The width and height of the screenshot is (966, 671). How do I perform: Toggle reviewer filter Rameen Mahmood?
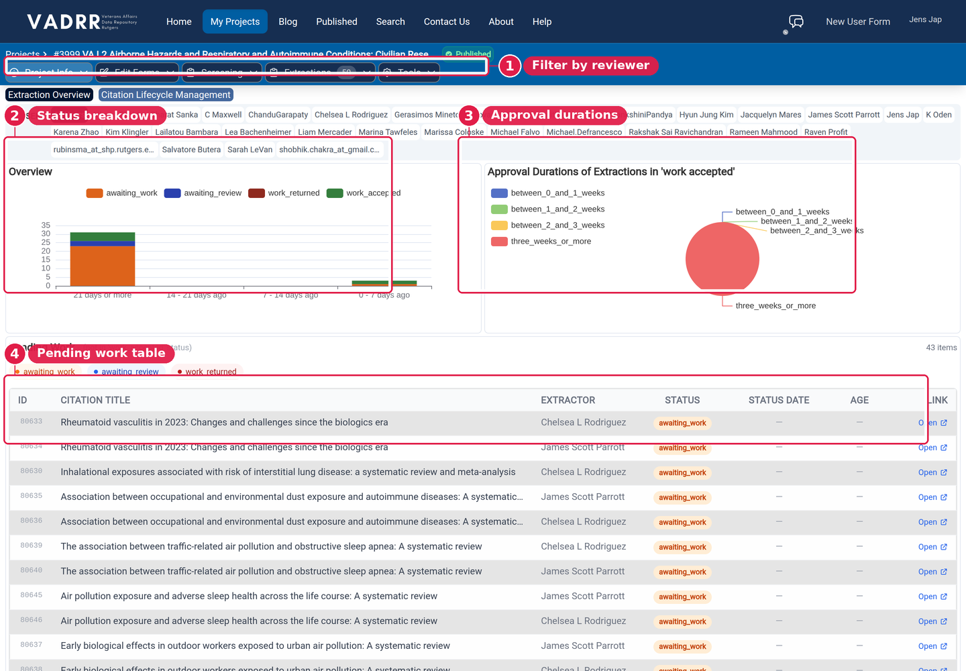(763, 132)
